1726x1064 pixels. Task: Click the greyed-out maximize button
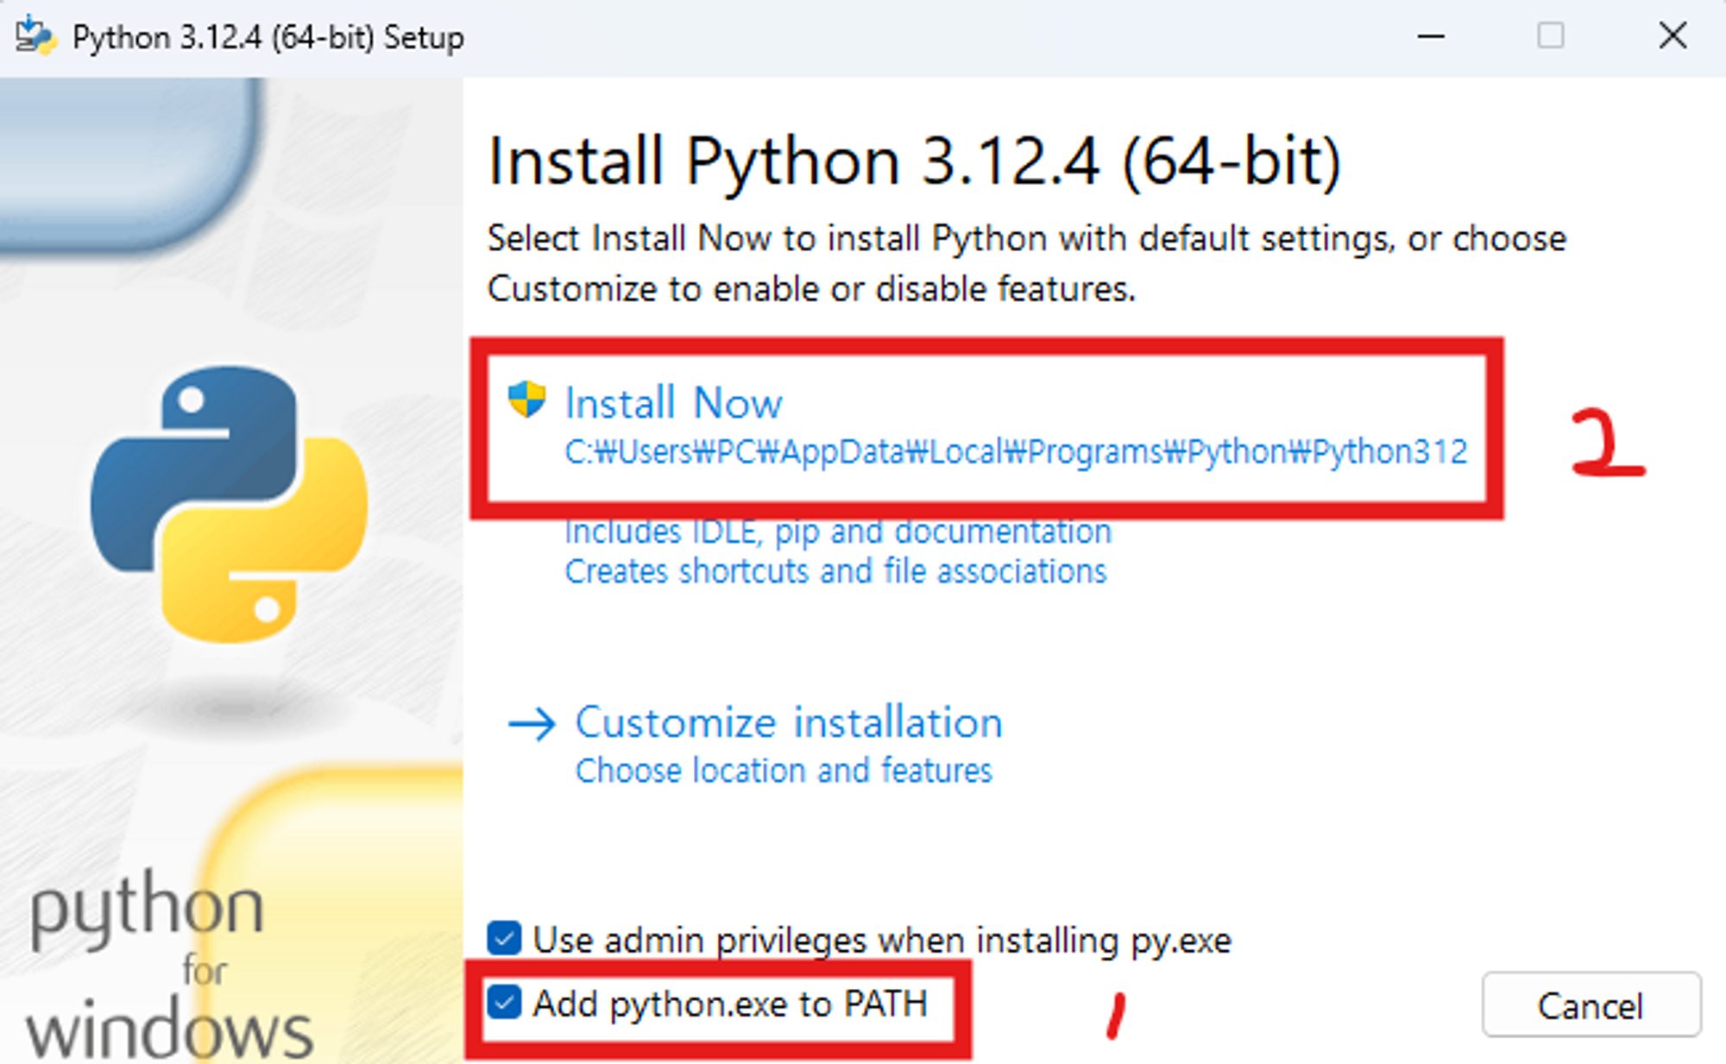pyautogui.click(x=1550, y=36)
